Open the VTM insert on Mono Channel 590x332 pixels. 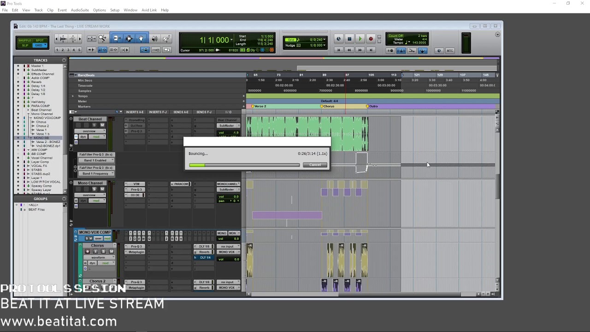pyautogui.click(x=136, y=184)
